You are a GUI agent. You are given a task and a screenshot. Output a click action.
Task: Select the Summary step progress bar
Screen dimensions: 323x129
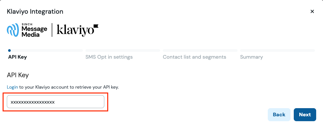click(278, 50)
